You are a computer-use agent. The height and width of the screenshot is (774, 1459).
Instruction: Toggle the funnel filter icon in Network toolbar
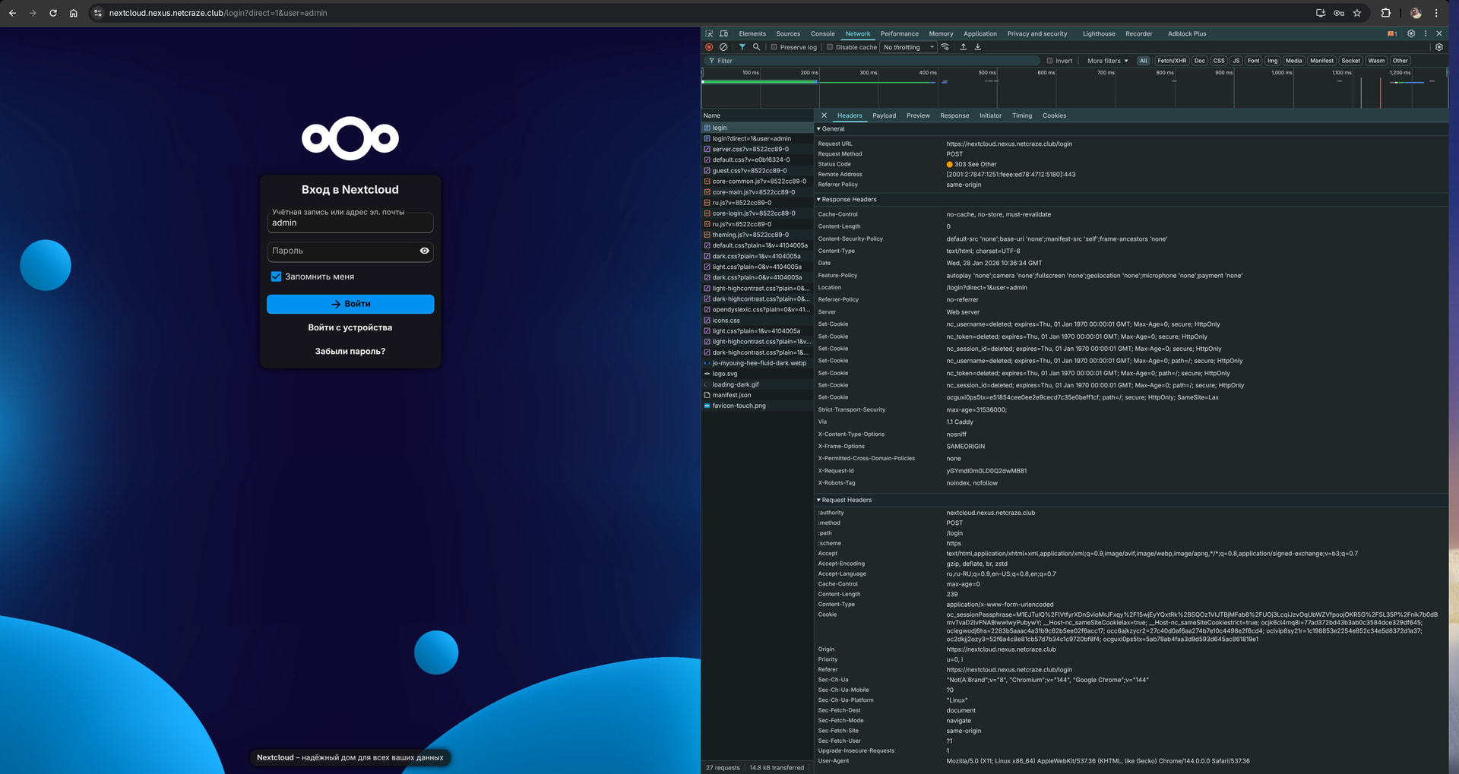pos(742,47)
